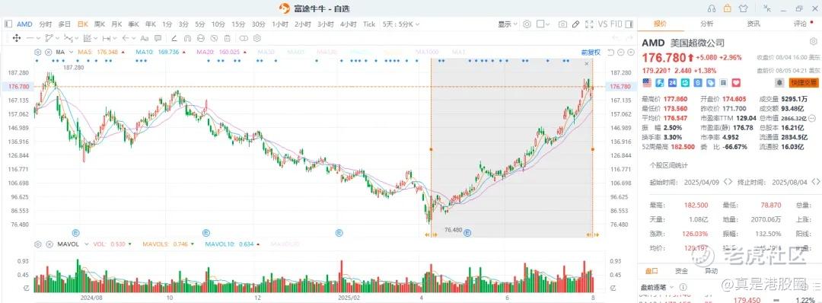Click the 前复权 adjustment link
Image resolution: width=822 pixels, height=303 pixels.
tap(591, 52)
